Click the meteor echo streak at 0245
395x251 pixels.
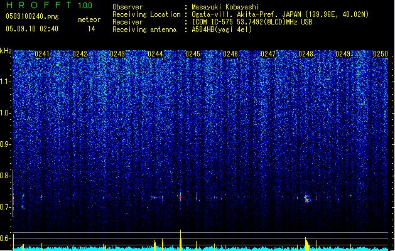[x=180, y=196]
